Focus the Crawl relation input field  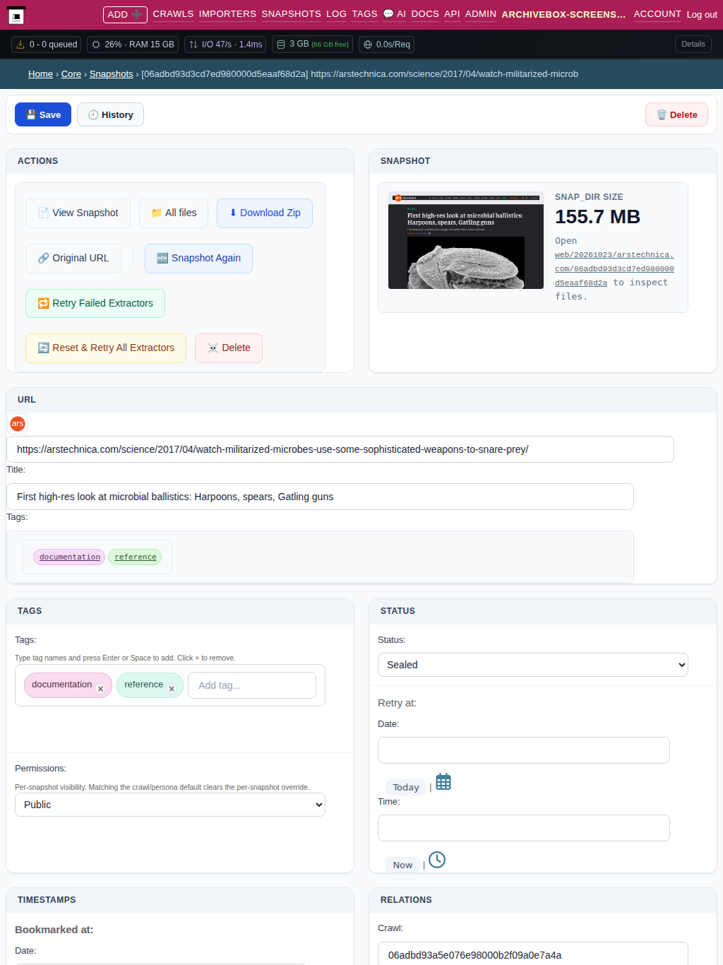[x=533, y=954]
